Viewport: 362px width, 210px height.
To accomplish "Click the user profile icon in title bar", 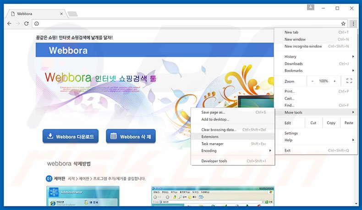I will pyautogui.click(x=311, y=8).
